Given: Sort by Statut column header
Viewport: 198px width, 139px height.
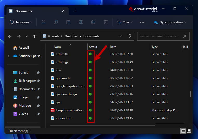Looking at the screenshot, I should point(93,47).
